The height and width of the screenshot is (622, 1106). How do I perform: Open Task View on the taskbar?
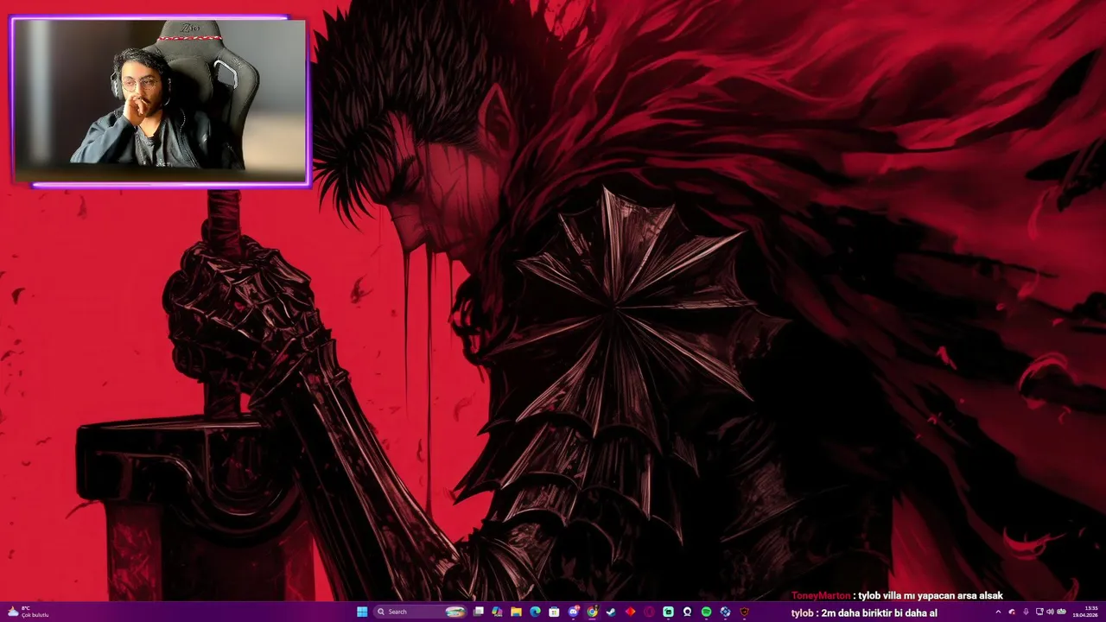478,612
